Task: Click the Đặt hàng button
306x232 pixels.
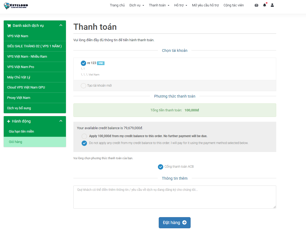Action: coord(174,223)
